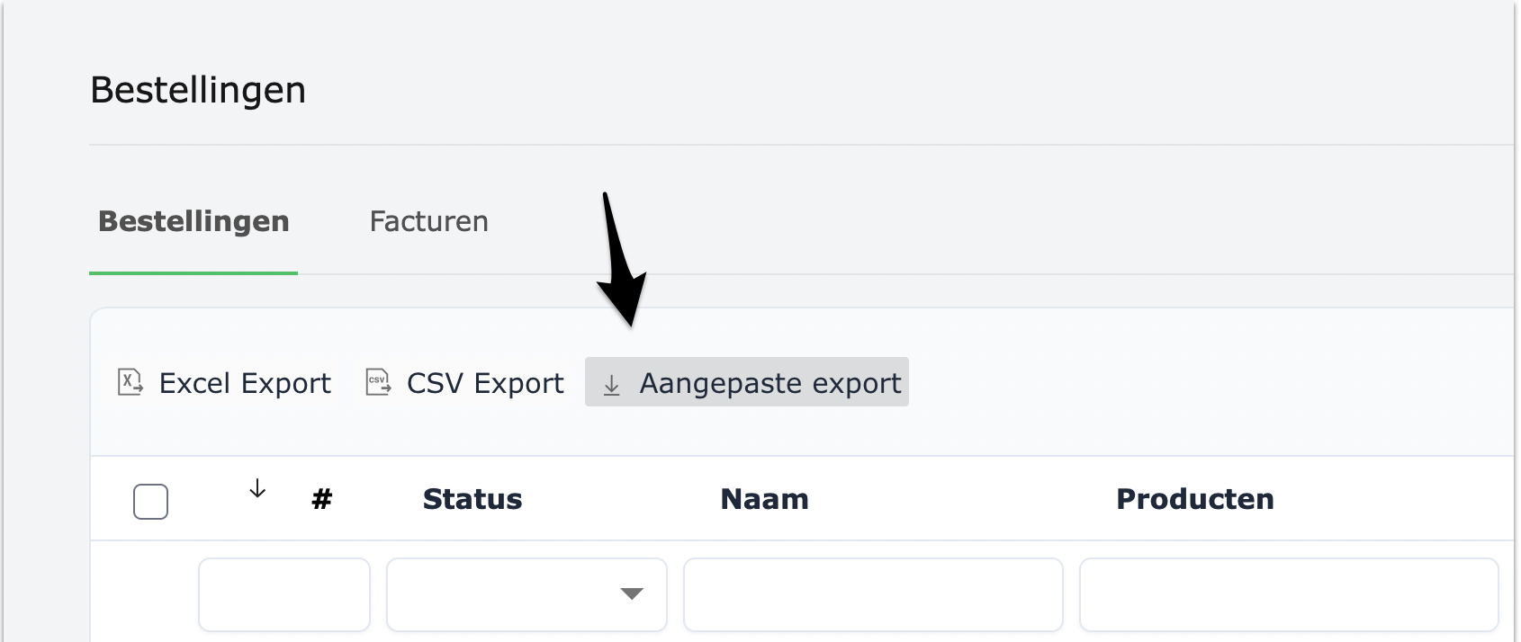Sort by the Status column header

point(472,499)
